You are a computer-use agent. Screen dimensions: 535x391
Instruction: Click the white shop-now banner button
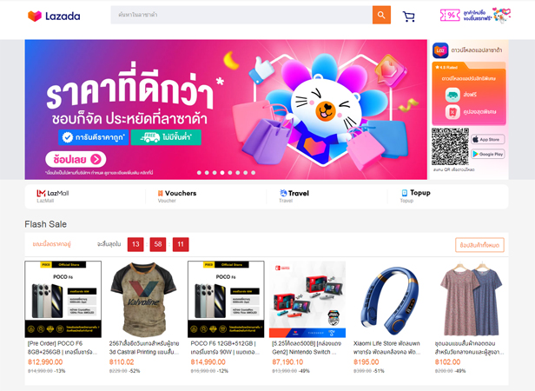76,159
